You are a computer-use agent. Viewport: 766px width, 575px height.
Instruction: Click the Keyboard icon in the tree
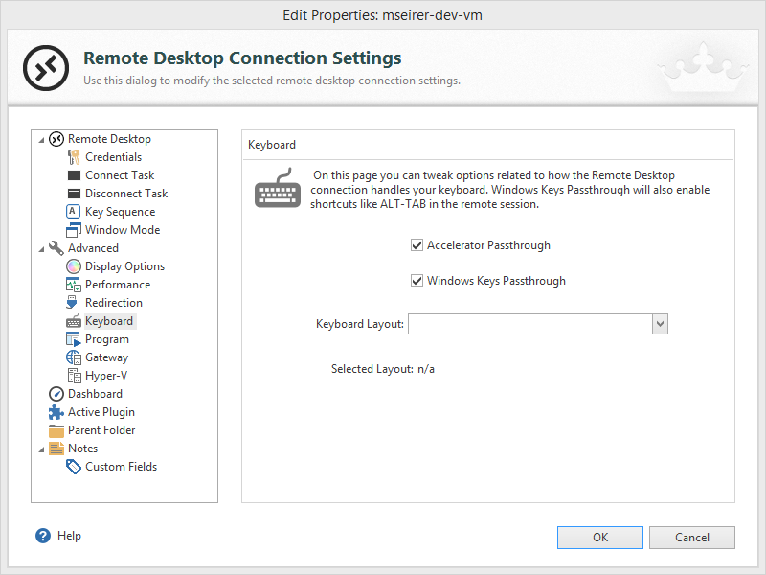click(74, 321)
